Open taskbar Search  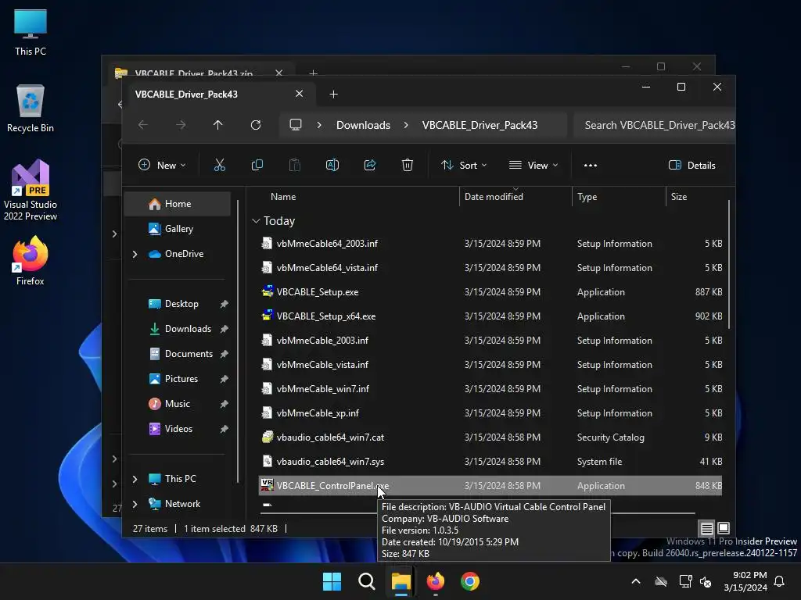point(366,581)
